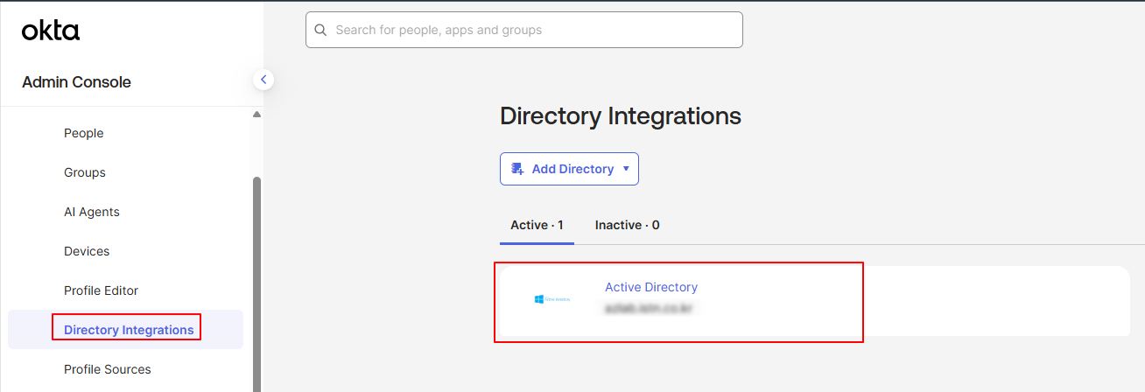Open People in the sidebar
This screenshot has width=1145, height=392.
pos(84,133)
